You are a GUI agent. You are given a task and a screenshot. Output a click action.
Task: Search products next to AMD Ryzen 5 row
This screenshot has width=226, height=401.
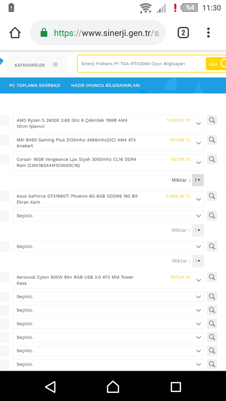[212, 120]
